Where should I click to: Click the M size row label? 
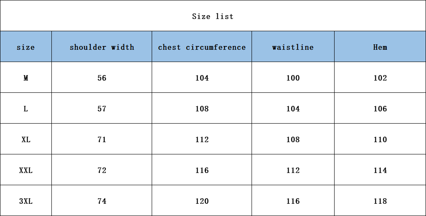click(x=26, y=78)
